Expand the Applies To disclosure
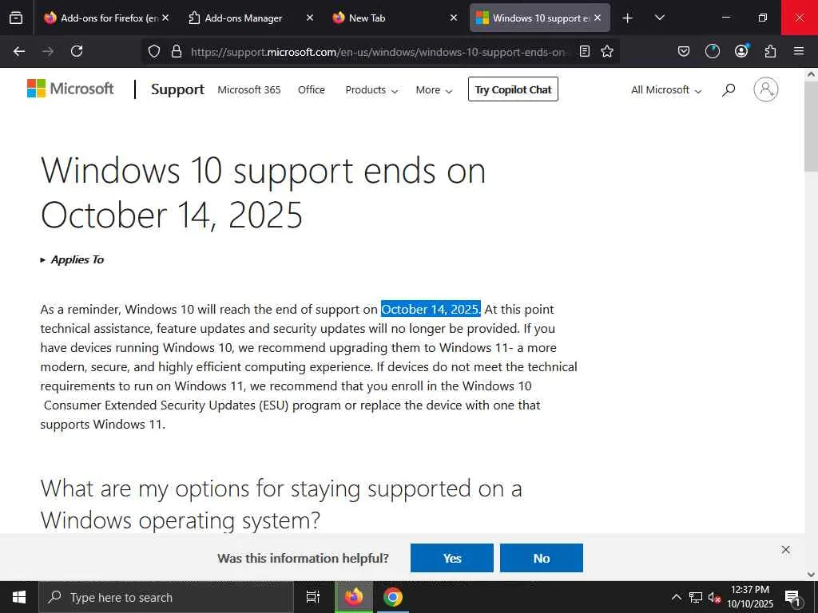 coord(73,259)
